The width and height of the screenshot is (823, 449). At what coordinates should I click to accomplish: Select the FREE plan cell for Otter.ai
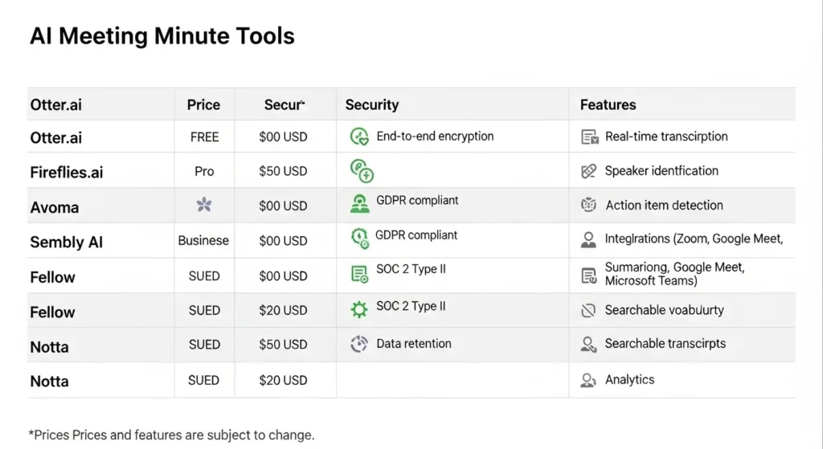pos(204,137)
